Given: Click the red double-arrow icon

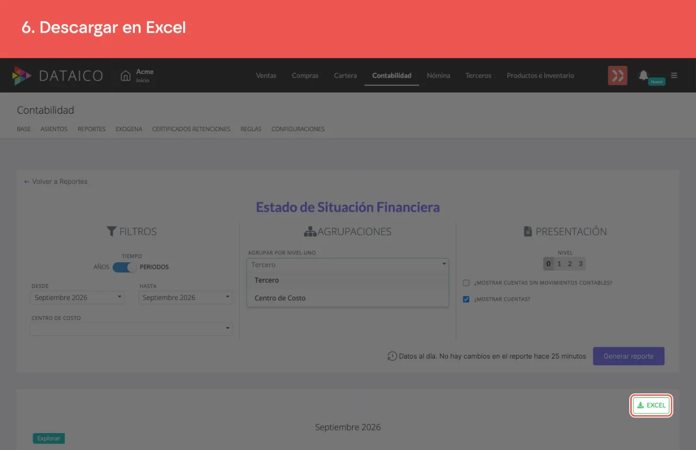Looking at the screenshot, I should pos(618,76).
